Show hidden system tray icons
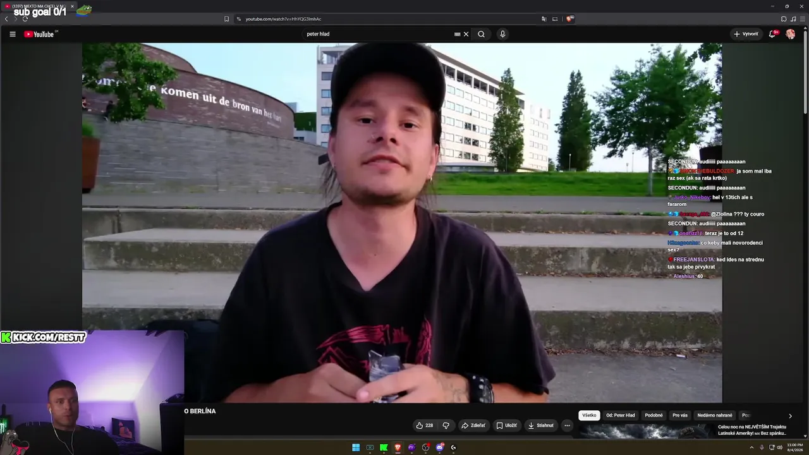This screenshot has width=809, height=455. [751, 447]
